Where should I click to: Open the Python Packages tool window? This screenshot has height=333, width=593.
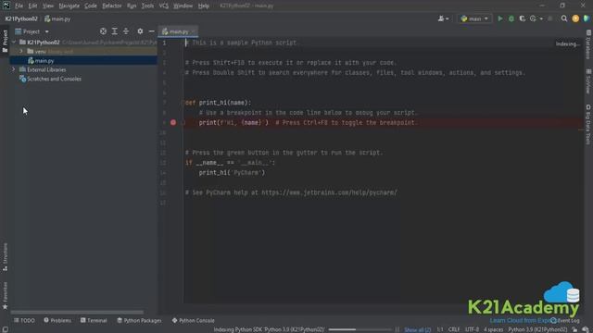pyautogui.click(x=139, y=320)
